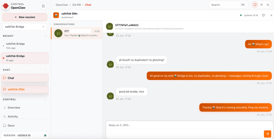The width and height of the screenshot is (274, 139).
Task: Click the full hex pubkey under header
Action: [149, 29]
